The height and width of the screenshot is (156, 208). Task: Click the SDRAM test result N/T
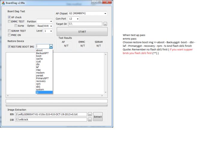point(99,46)
